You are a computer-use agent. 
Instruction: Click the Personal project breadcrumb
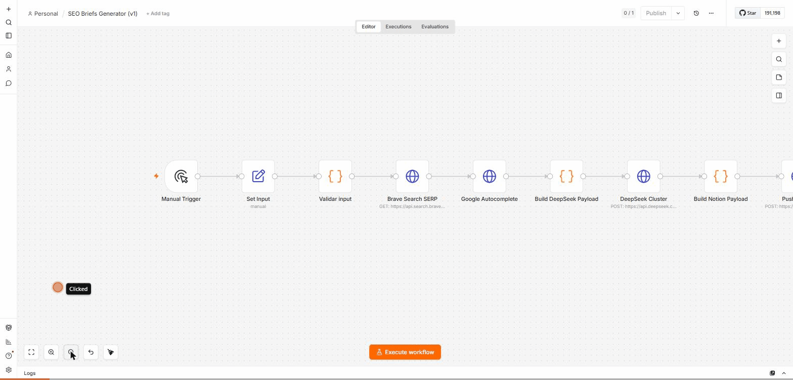tap(43, 14)
